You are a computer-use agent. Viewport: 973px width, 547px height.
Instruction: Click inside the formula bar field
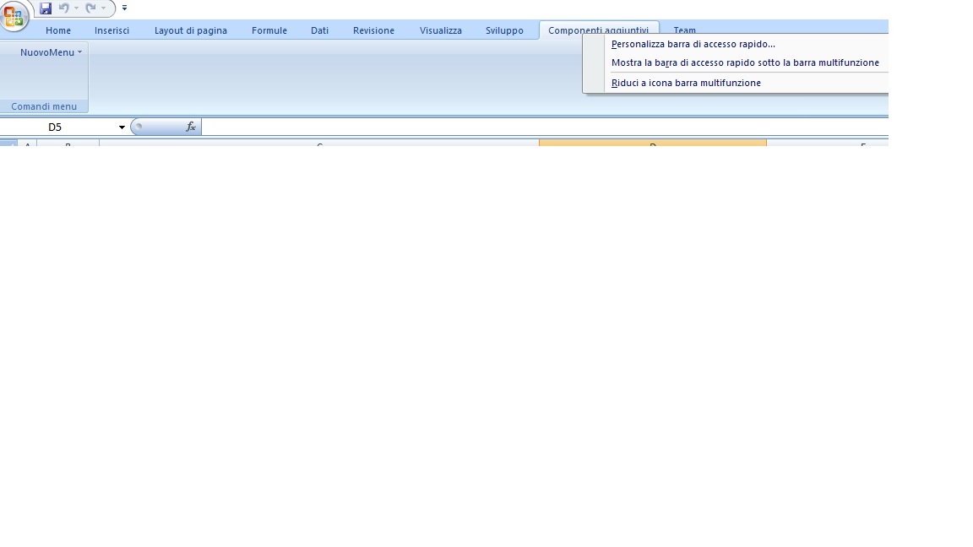point(545,127)
